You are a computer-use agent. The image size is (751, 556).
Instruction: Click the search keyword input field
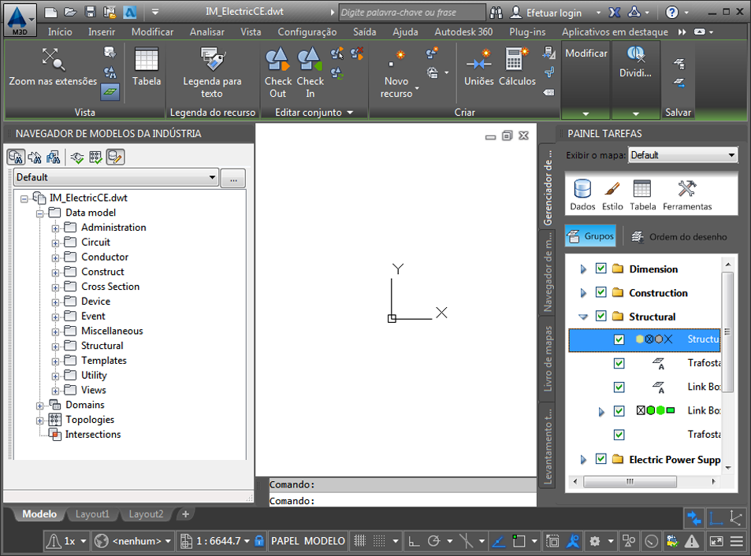(x=412, y=13)
